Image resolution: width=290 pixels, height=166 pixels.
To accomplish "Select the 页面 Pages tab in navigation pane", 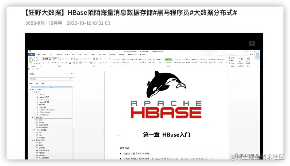I will (37, 84).
